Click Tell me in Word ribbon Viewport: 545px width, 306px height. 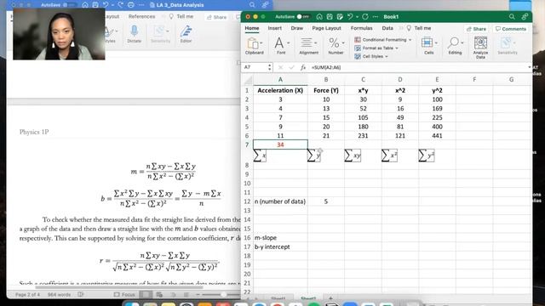181,16
